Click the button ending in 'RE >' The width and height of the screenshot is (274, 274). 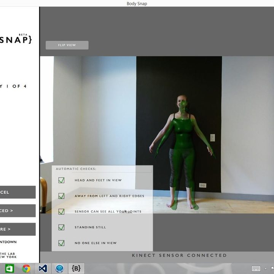tap(18, 229)
